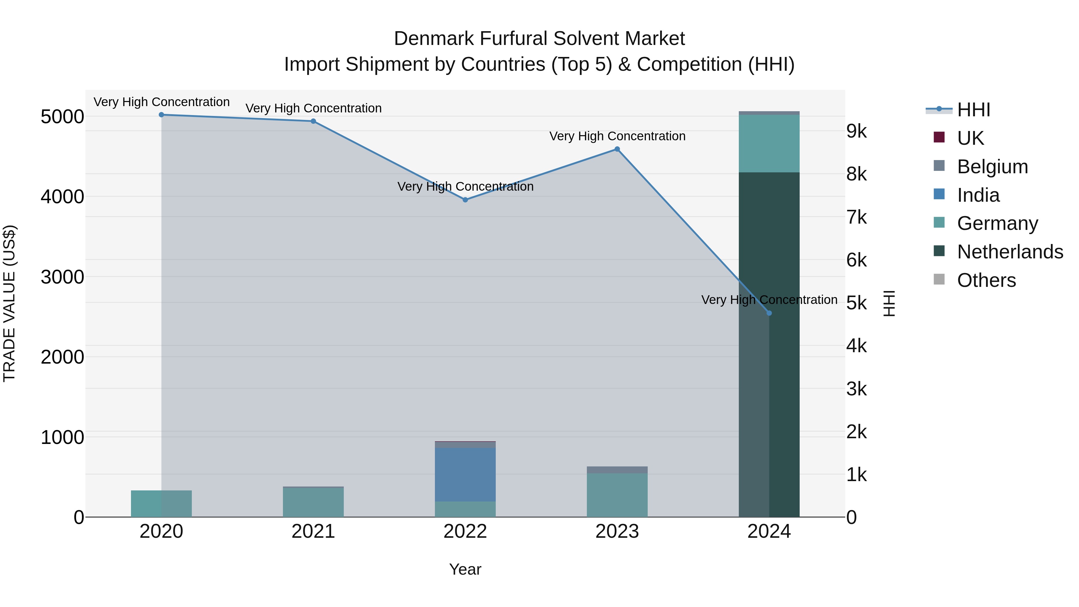The width and height of the screenshot is (1079, 607).
Task: Select the 2020 HHI data point
Action: tap(161, 115)
